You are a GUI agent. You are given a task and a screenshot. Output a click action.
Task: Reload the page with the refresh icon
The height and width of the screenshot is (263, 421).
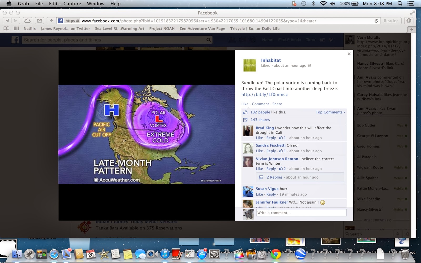(376, 21)
